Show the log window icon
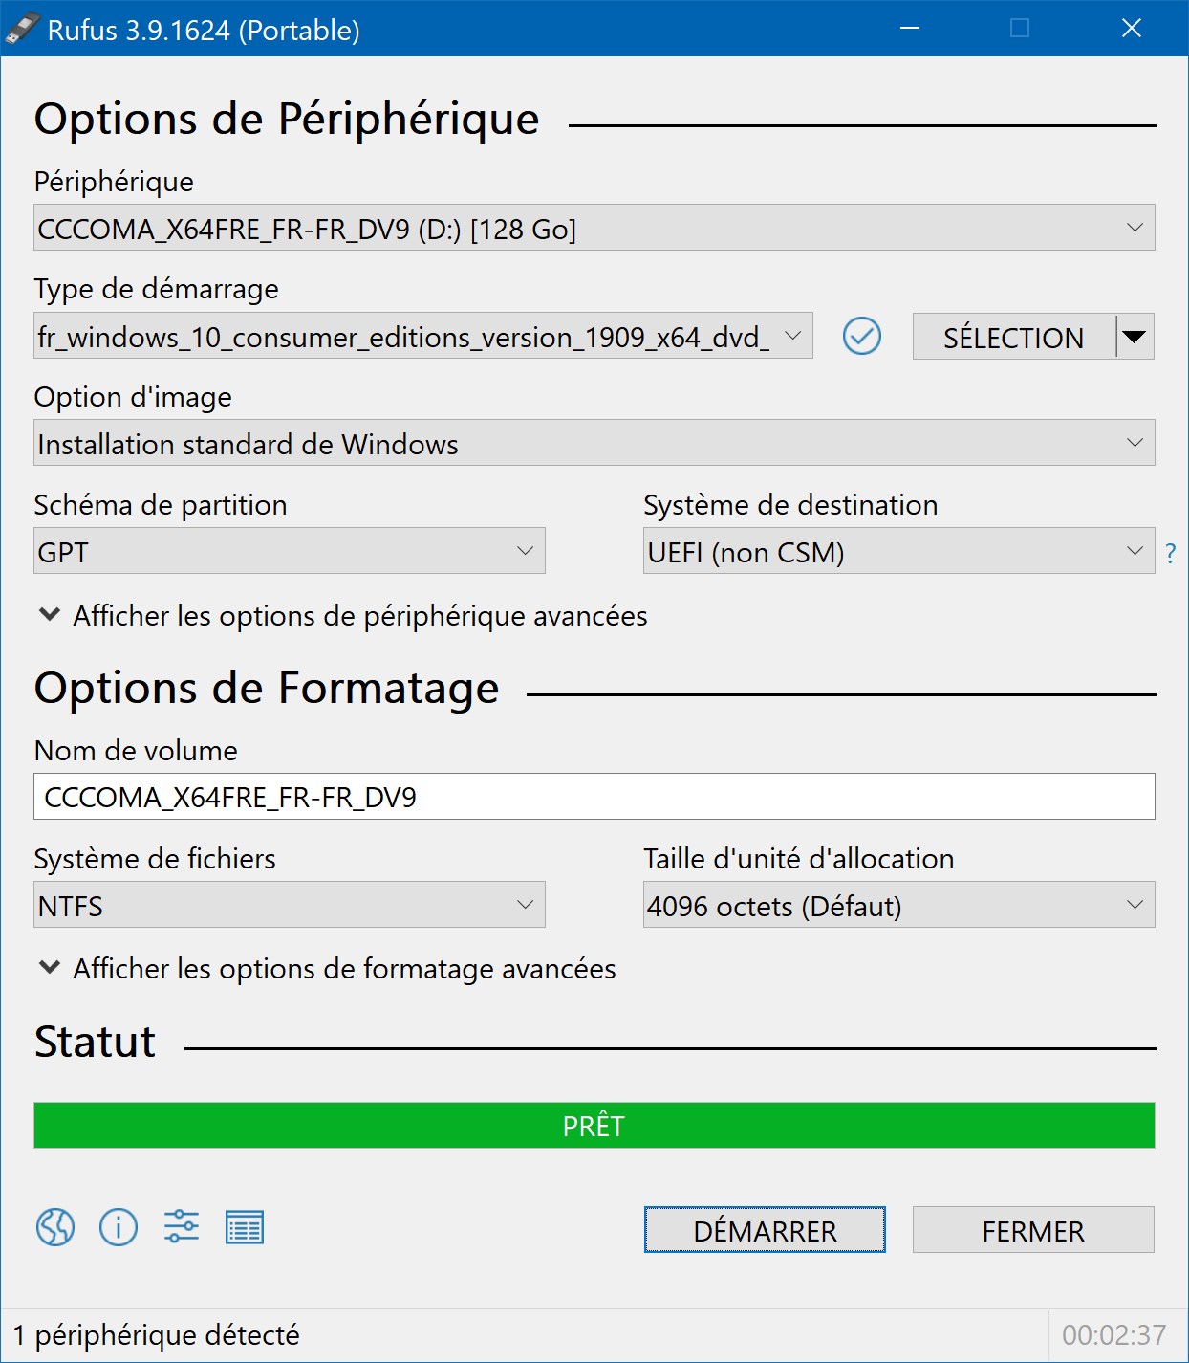 245,1227
